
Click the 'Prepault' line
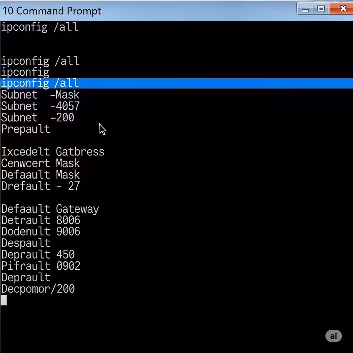pos(26,129)
